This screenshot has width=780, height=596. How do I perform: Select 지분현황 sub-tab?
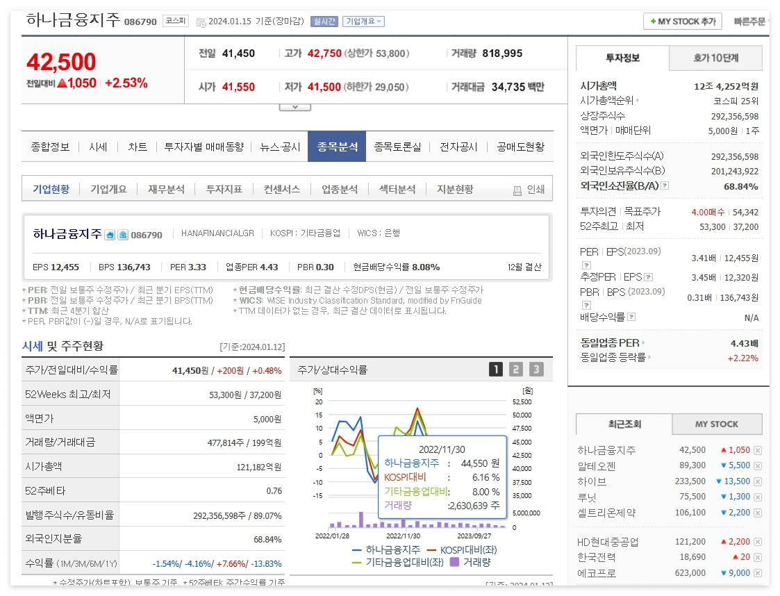tap(455, 190)
